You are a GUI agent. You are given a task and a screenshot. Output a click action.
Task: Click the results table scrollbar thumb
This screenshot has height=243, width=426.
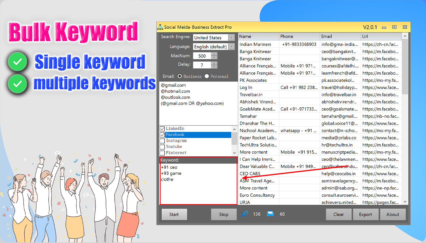tap(405, 67)
